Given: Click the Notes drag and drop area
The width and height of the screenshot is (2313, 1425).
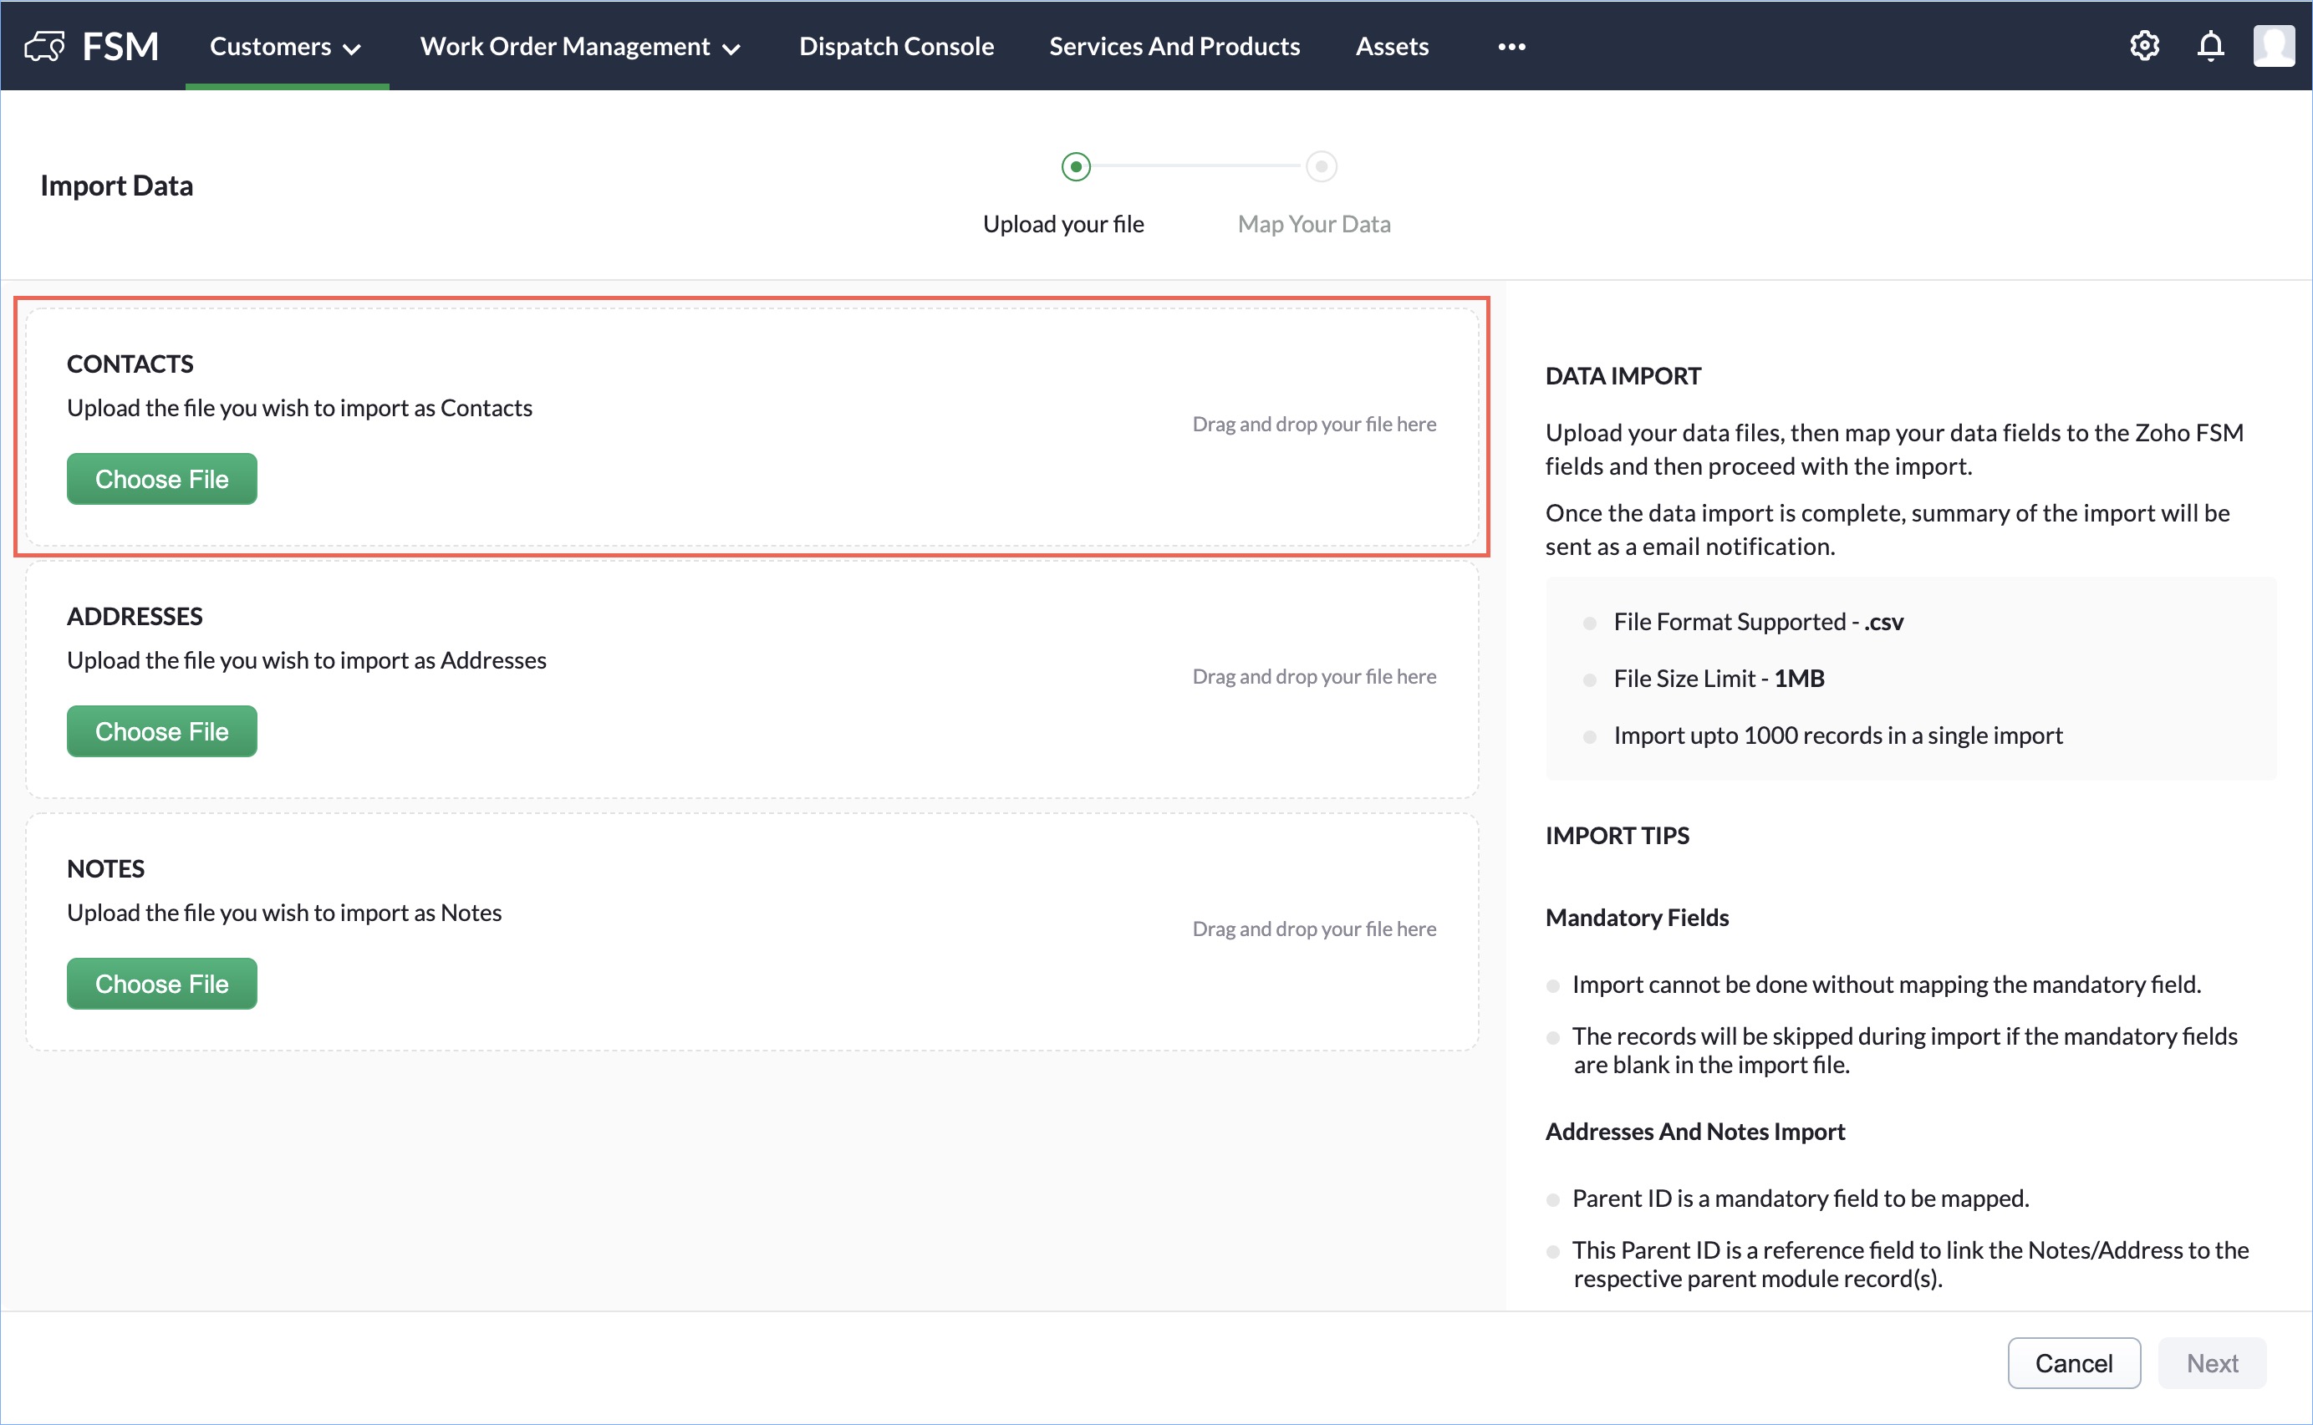Looking at the screenshot, I should tap(1313, 929).
